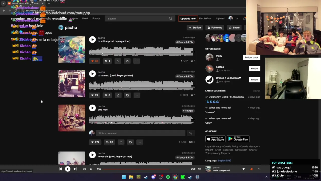Open the For Artists page

205,18
